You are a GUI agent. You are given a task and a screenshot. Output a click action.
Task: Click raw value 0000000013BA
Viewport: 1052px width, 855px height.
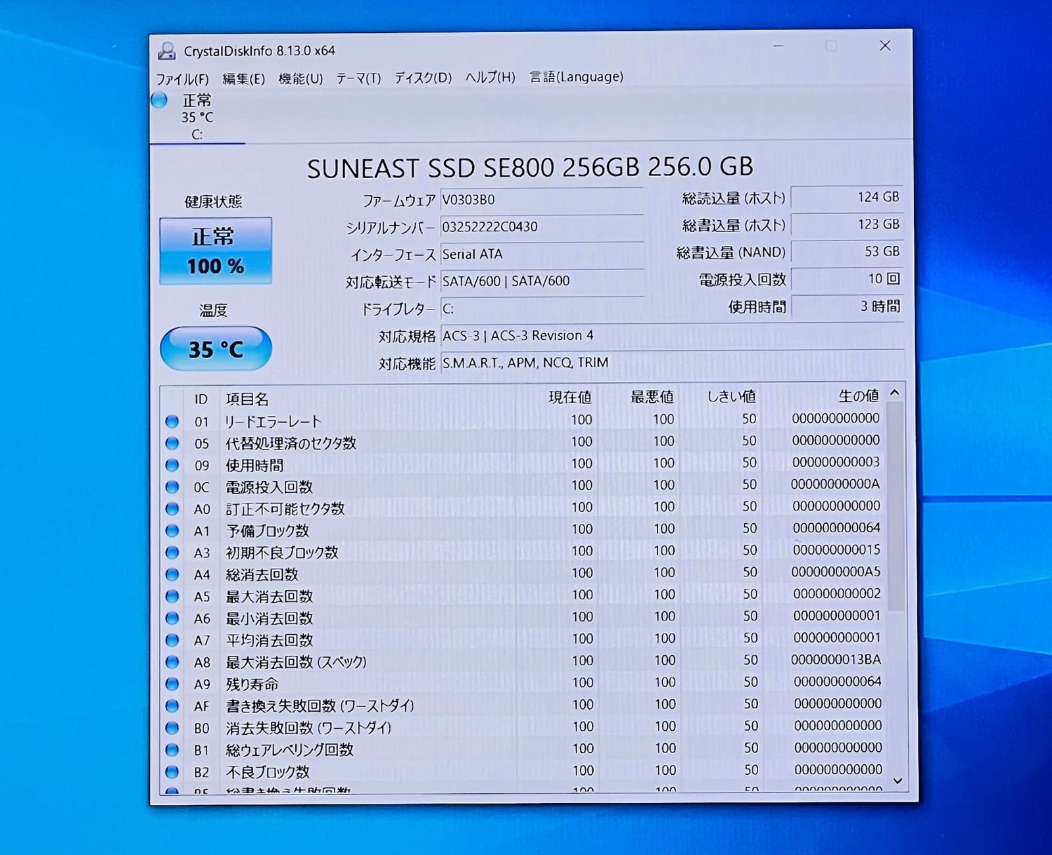tap(836, 660)
